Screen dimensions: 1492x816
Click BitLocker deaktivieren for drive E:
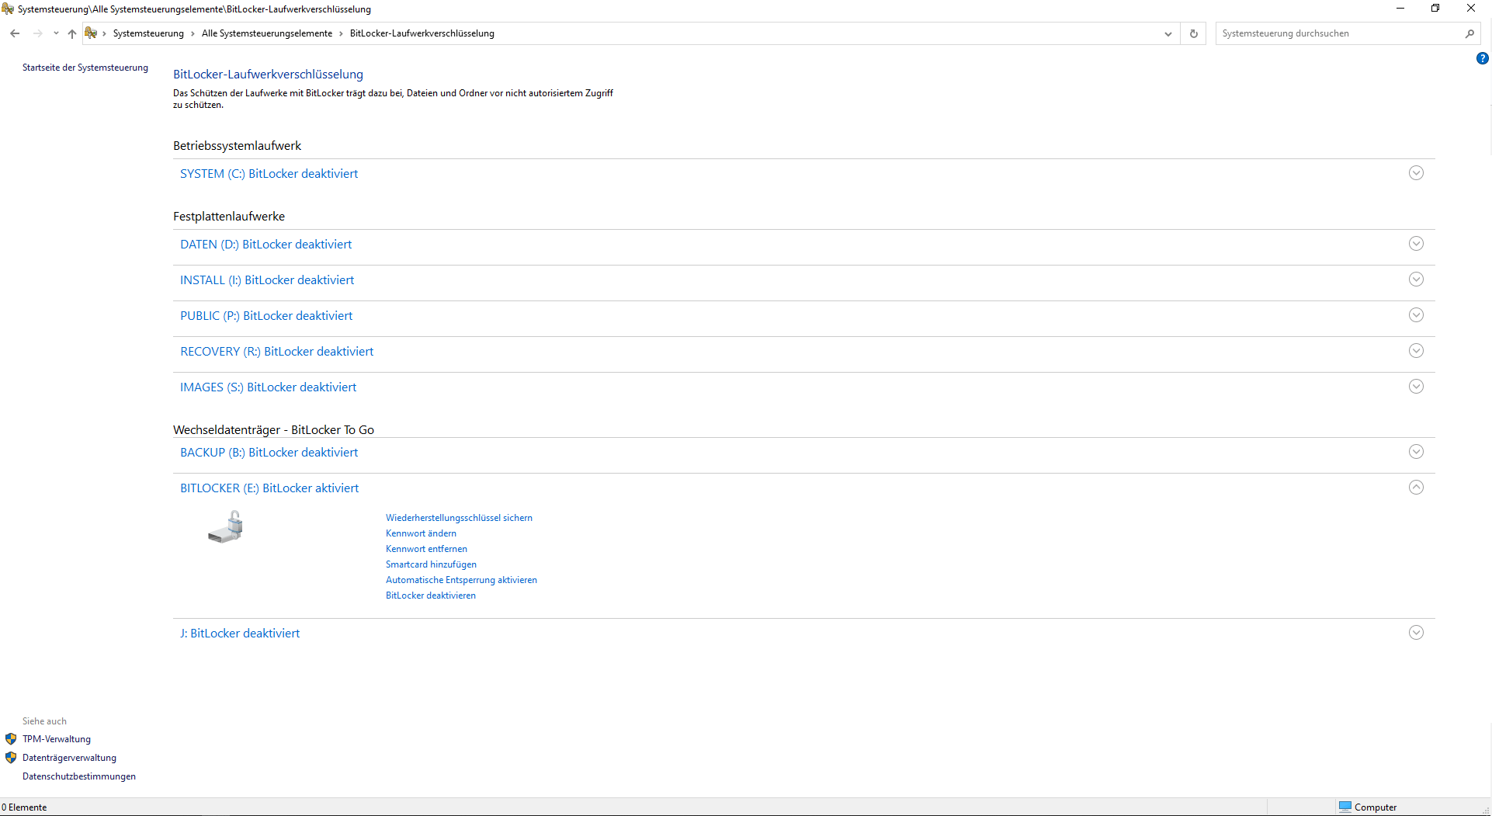tap(431, 596)
